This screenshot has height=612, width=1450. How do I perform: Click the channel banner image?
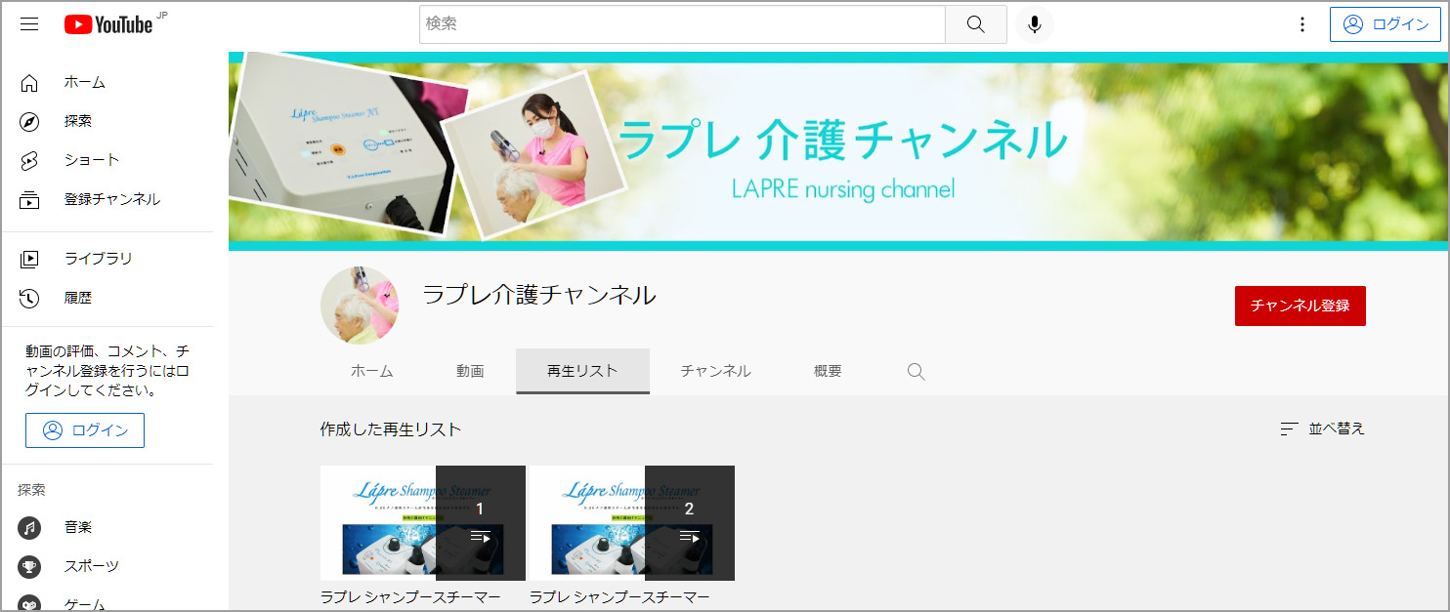(x=839, y=151)
